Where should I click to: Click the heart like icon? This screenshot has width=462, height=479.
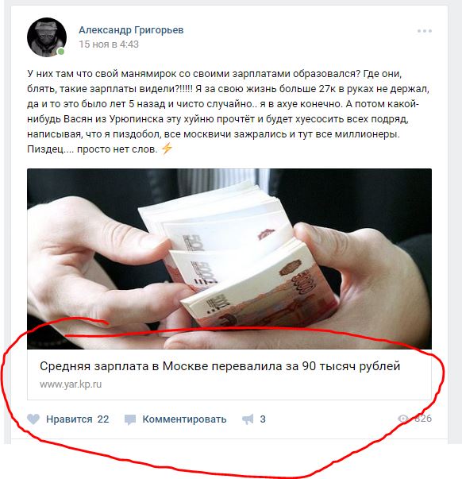point(33,419)
